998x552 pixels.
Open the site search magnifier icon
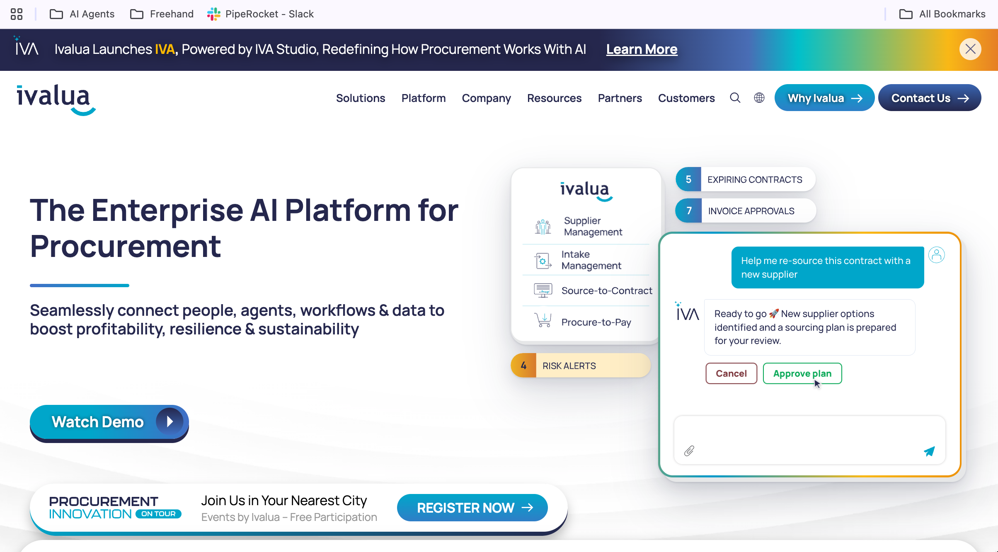tap(735, 98)
